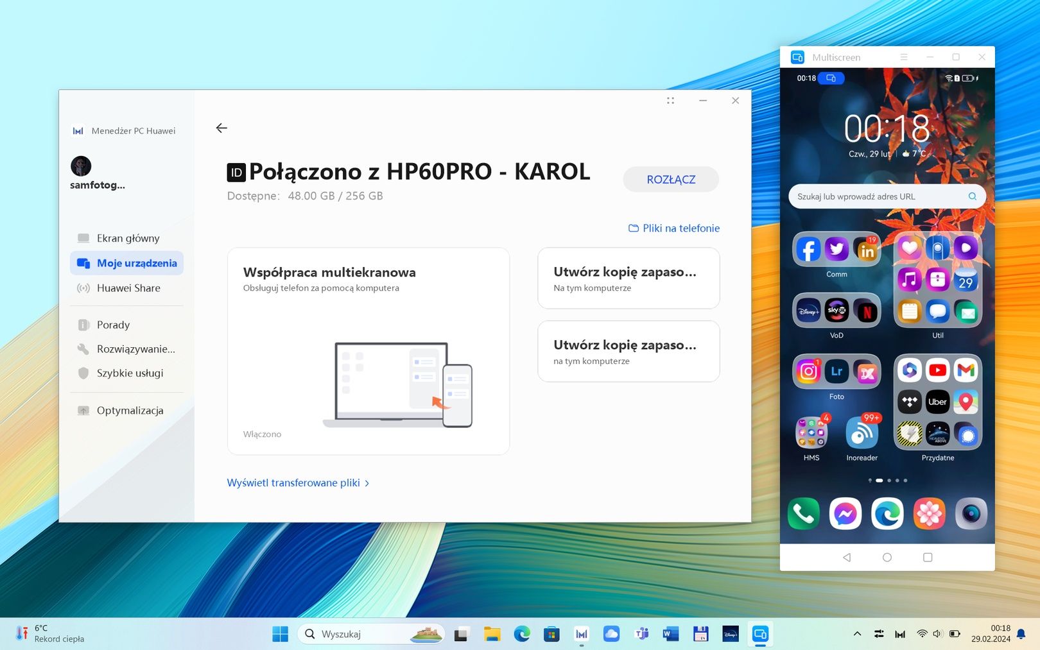Tap the phone's Home navigation button
1040x650 pixels.
pos(887,558)
